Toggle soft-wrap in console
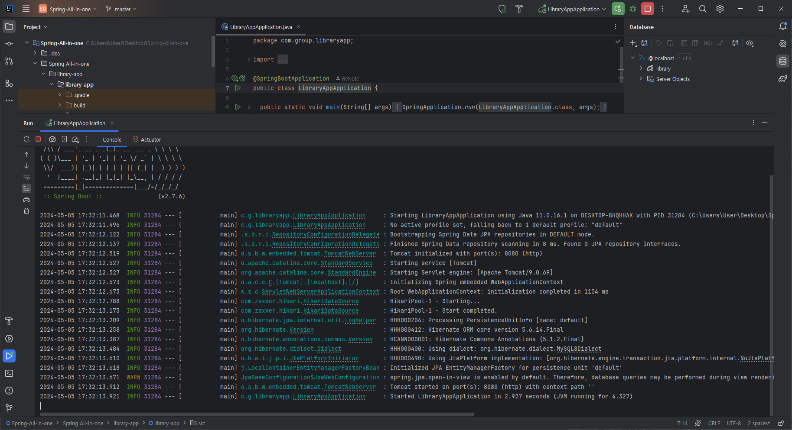This screenshot has height=430, width=792. (26, 177)
